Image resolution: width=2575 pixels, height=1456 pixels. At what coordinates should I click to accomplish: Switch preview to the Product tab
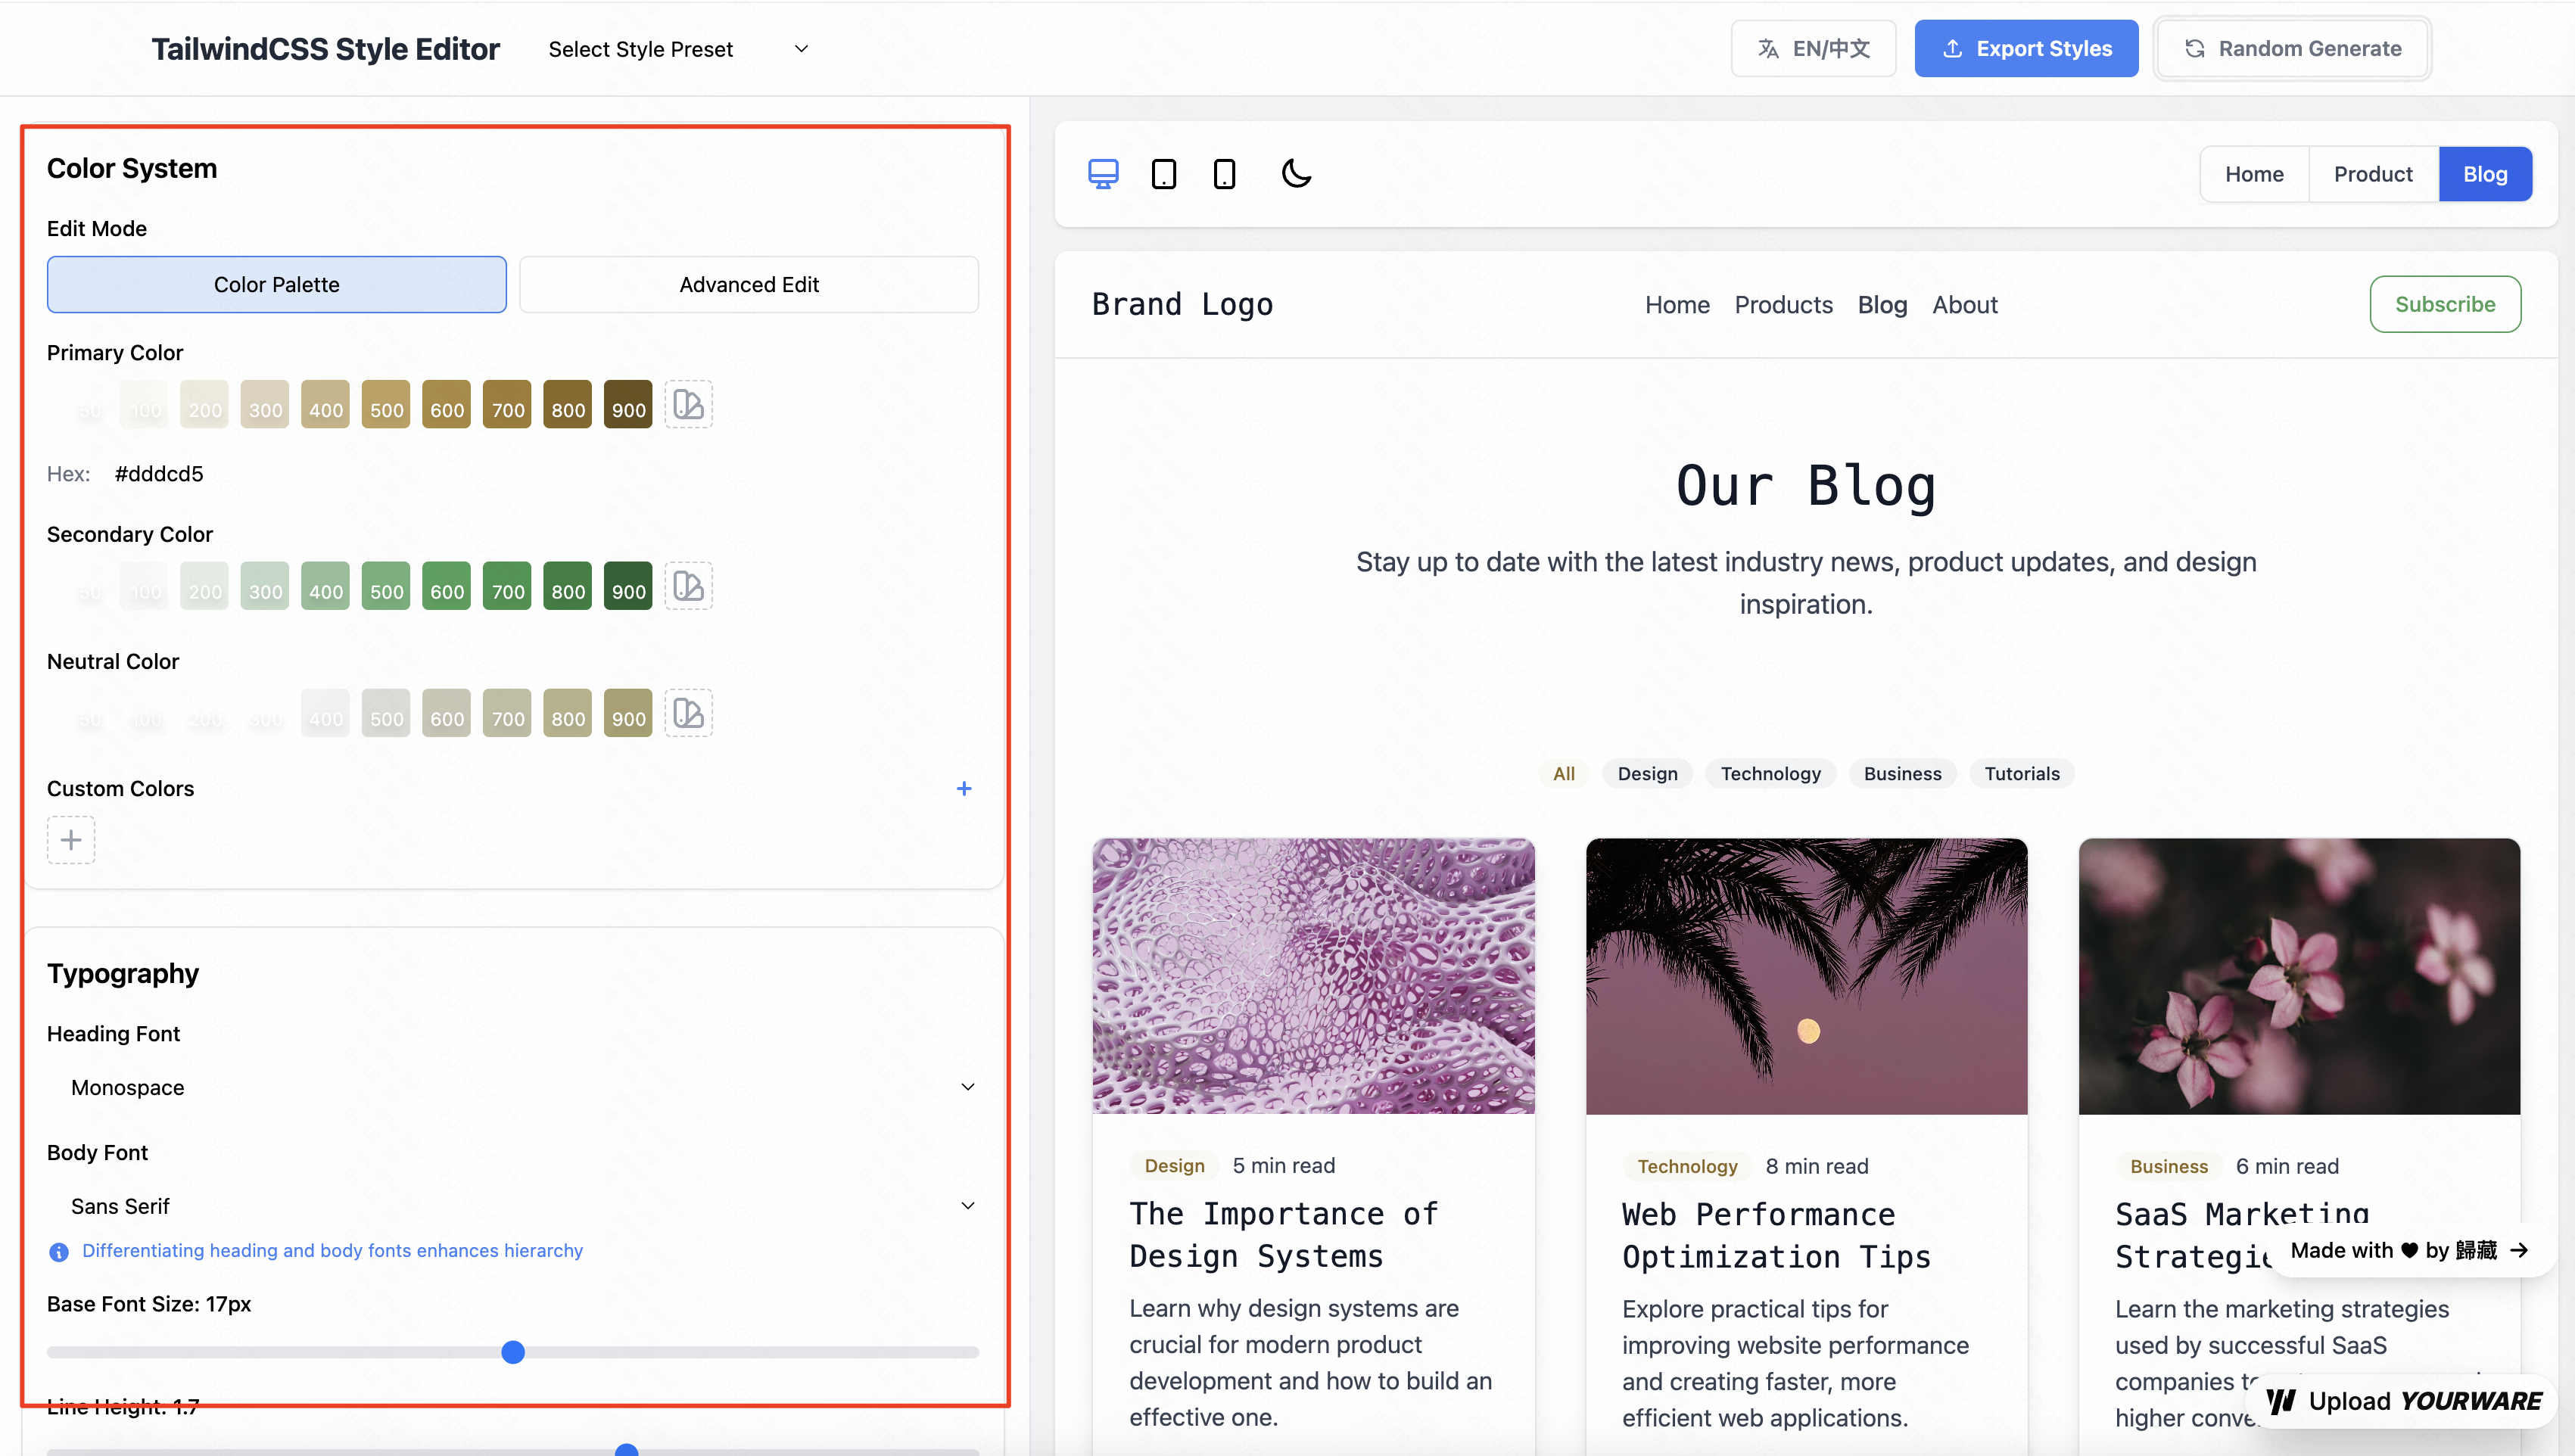[2373, 174]
